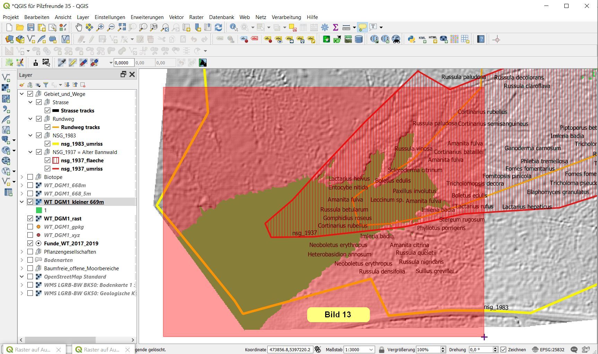Expand the Pflanzengesellschaften group
The image size is (598, 354).
point(22,252)
